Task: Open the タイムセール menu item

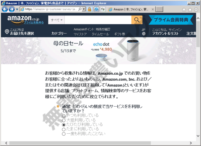Action: (100, 34)
